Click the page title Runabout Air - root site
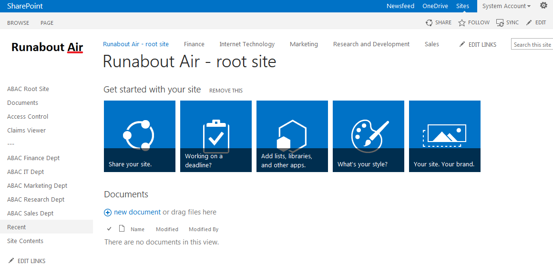Screen dimensions: 553x275 [189, 61]
